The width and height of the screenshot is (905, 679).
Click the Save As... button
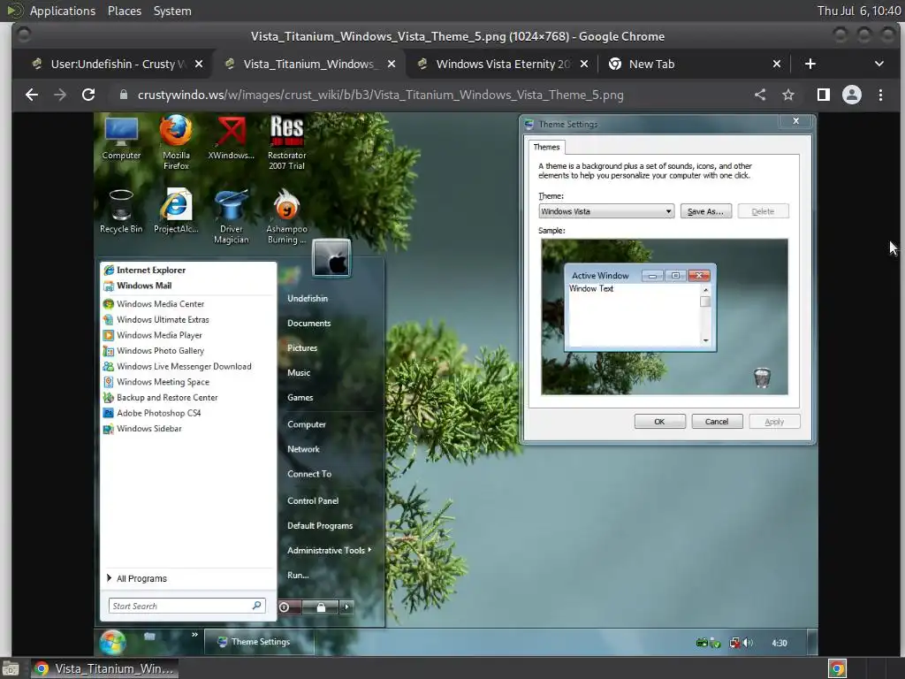[706, 211]
